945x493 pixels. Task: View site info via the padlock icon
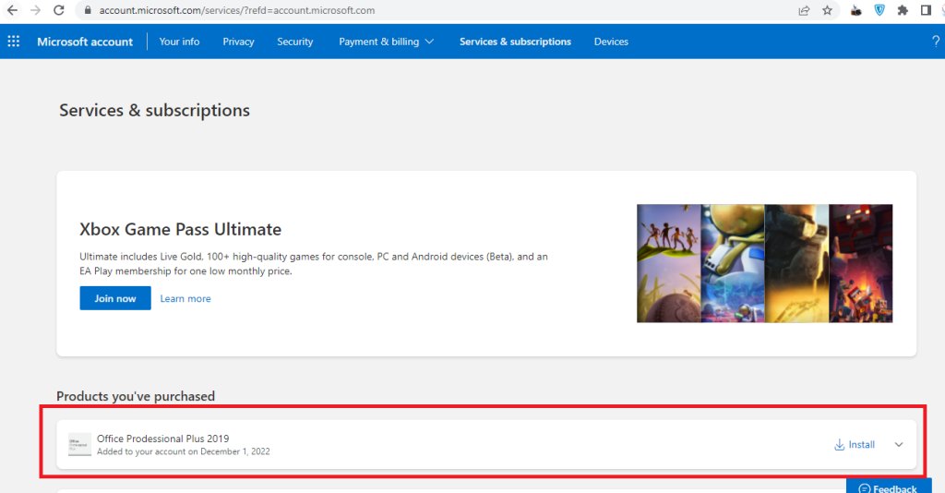point(88,10)
